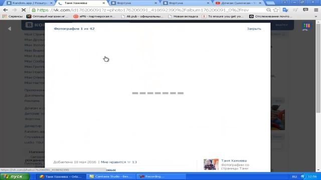Click the bookmarks overflow chevron
This screenshot has height=180, width=321.
click(316, 16)
